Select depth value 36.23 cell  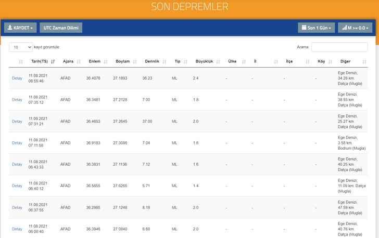[x=147, y=78]
